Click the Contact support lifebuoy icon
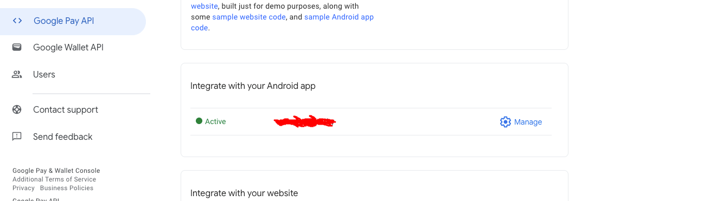The height and width of the screenshot is (201, 703). 17,110
